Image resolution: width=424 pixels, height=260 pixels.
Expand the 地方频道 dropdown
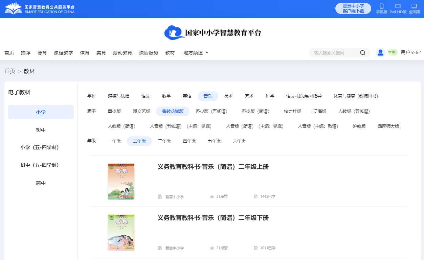pos(196,53)
